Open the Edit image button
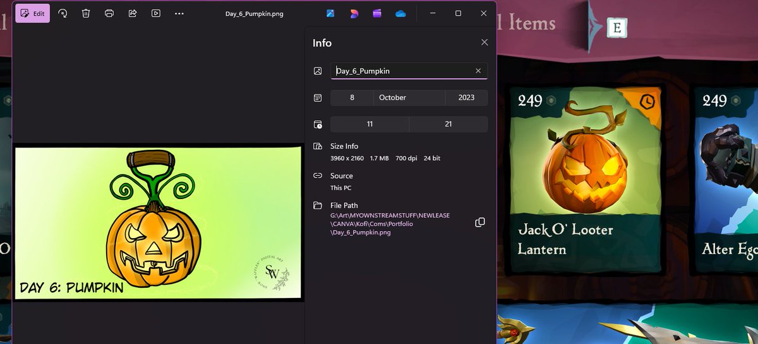Viewport: 758px width, 344px height. 33,13
